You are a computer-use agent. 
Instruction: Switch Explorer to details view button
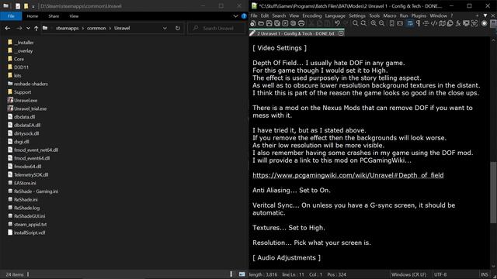[x=231, y=274]
